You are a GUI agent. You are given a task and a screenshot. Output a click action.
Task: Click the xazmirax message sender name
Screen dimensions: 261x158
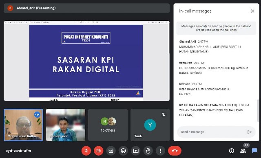point(186,63)
